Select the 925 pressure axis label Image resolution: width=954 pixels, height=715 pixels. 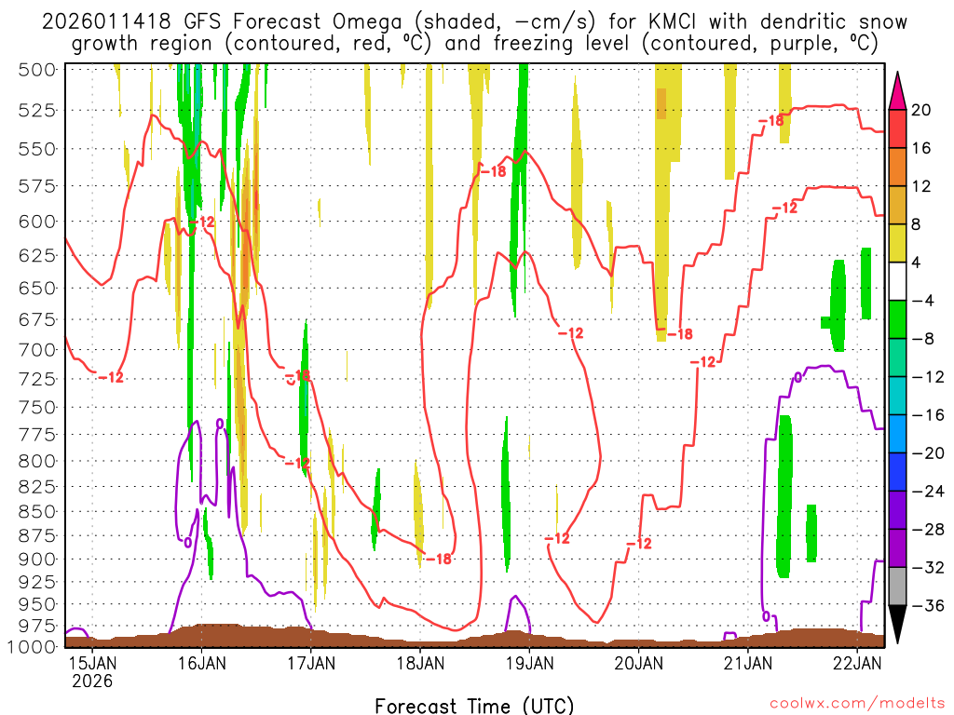pyautogui.click(x=37, y=583)
